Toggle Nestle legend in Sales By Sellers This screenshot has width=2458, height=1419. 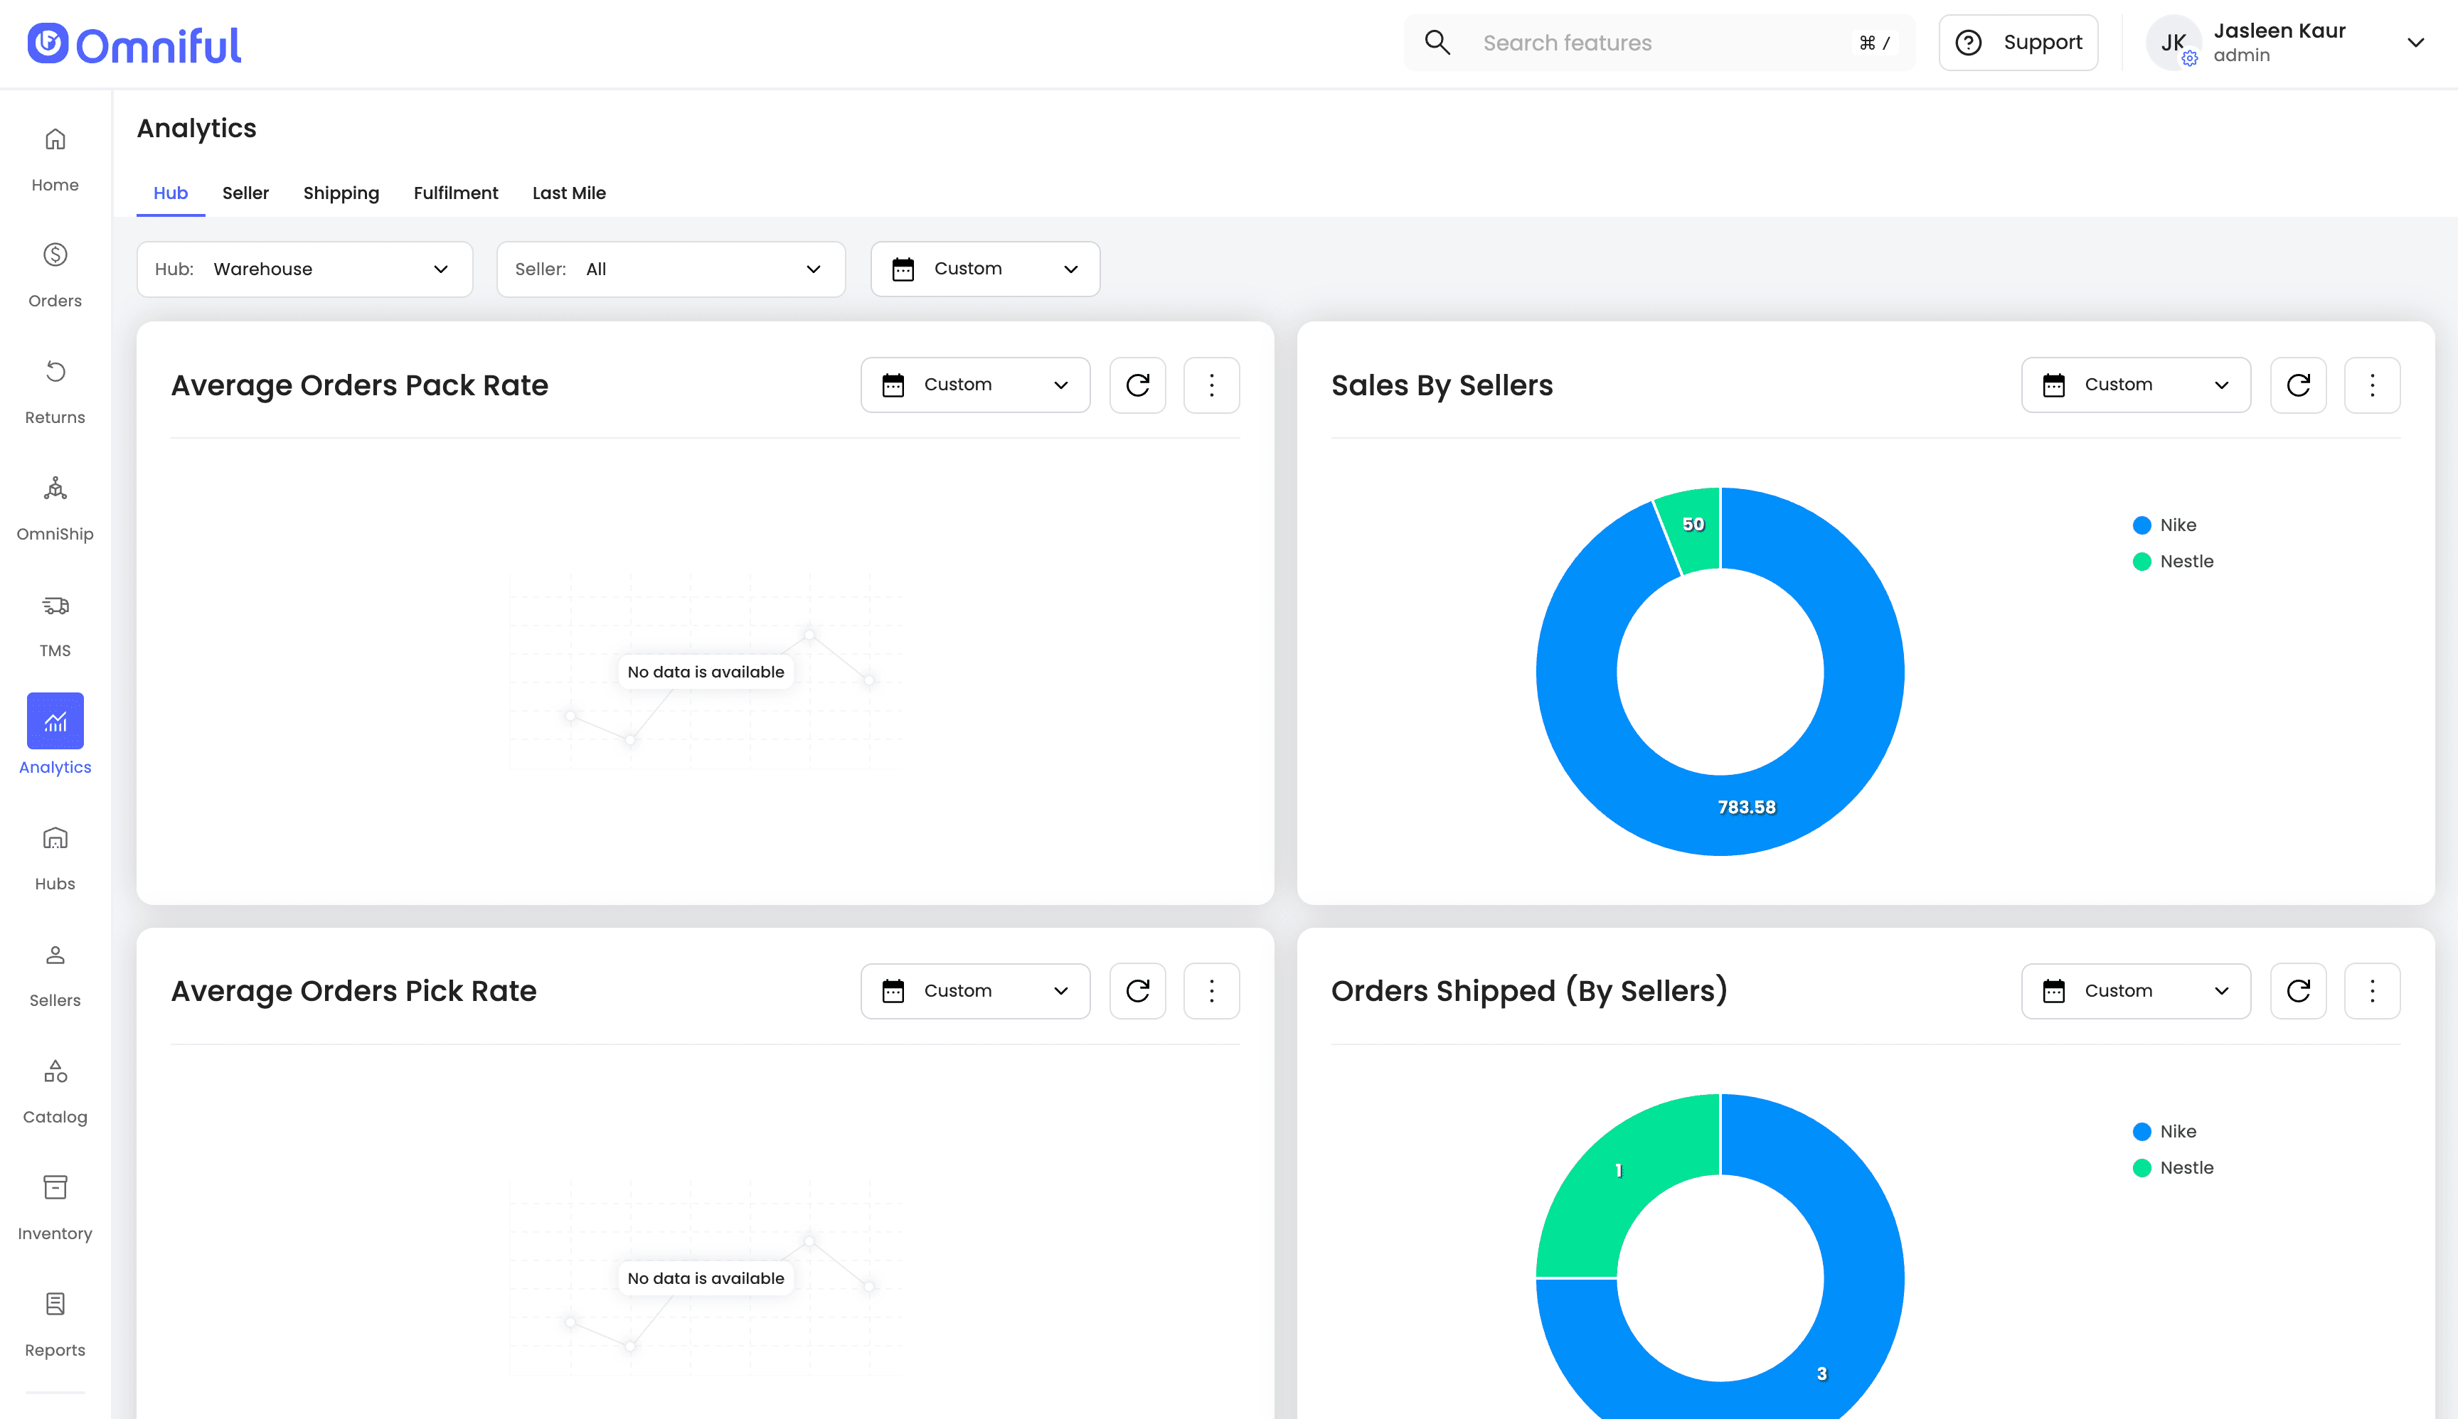point(2172,562)
